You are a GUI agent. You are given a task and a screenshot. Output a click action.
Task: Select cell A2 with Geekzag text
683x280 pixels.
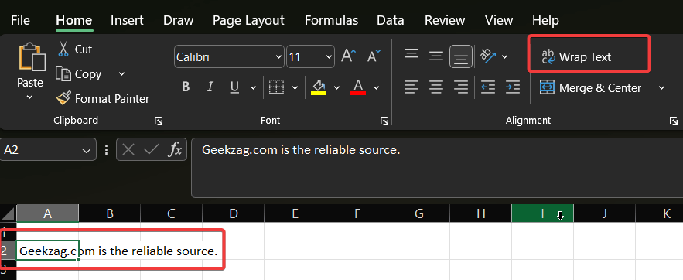[x=47, y=251]
